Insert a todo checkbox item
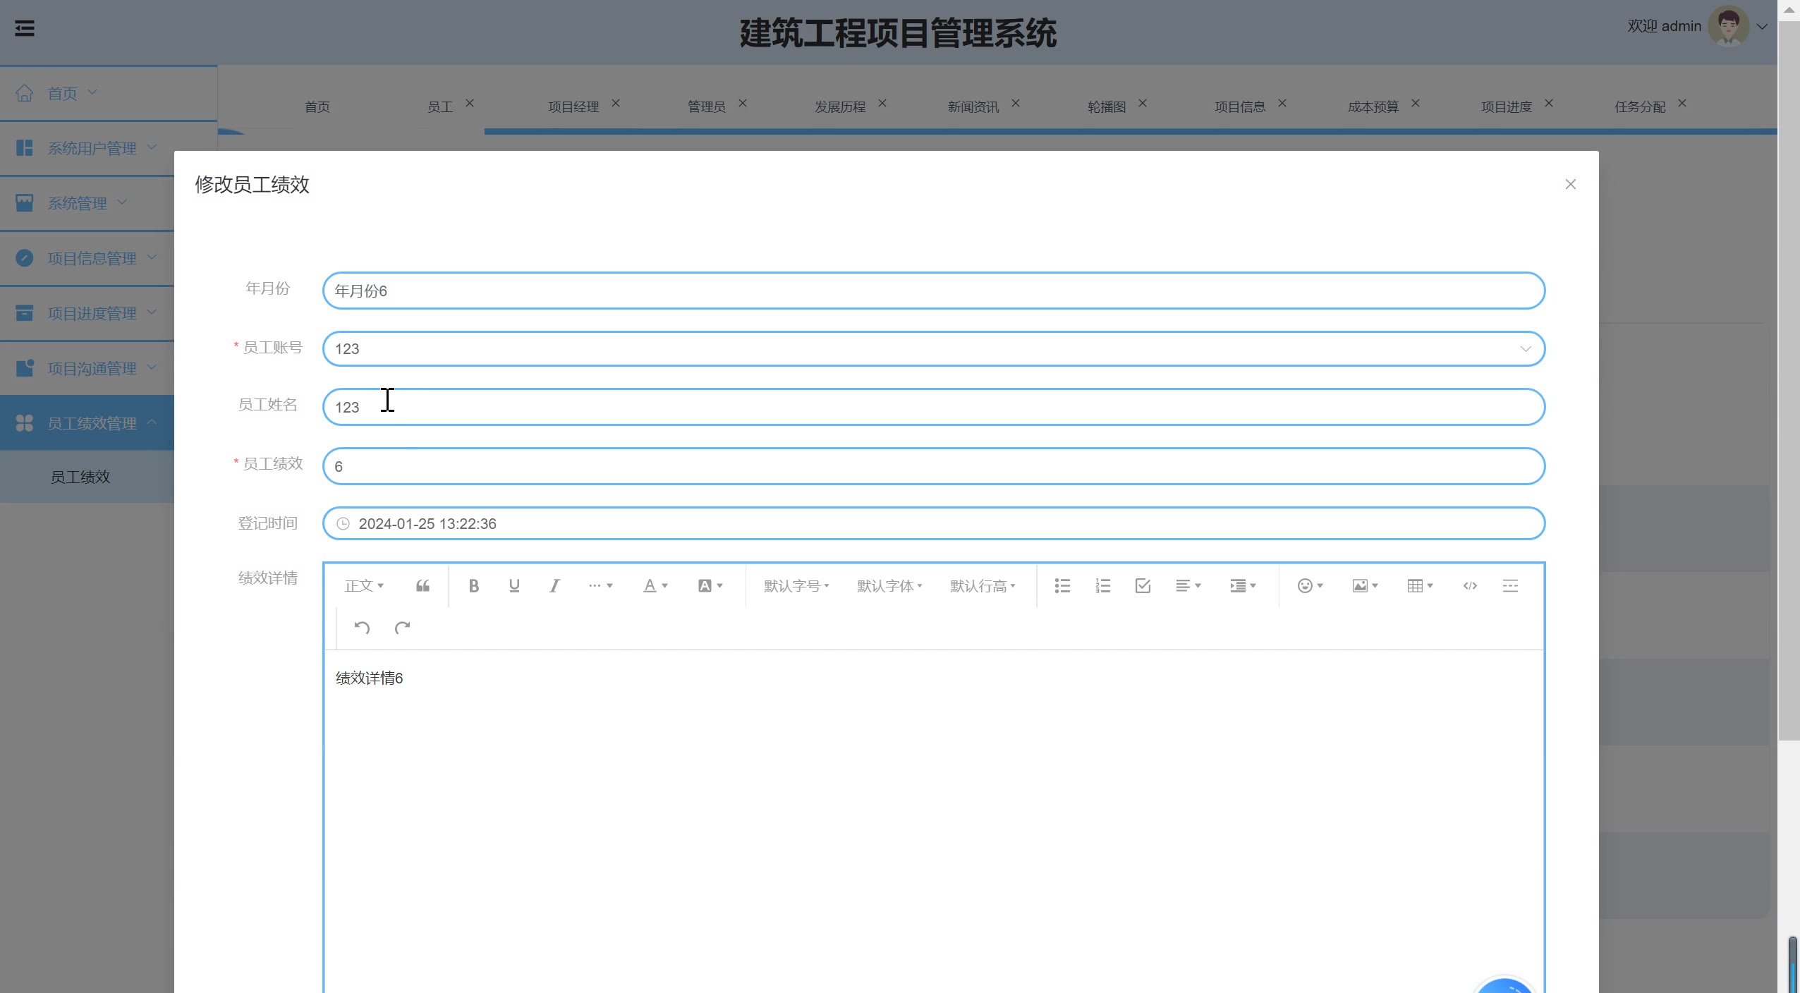The height and width of the screenshot is (993, 1800). click(x=1143, y=585)
